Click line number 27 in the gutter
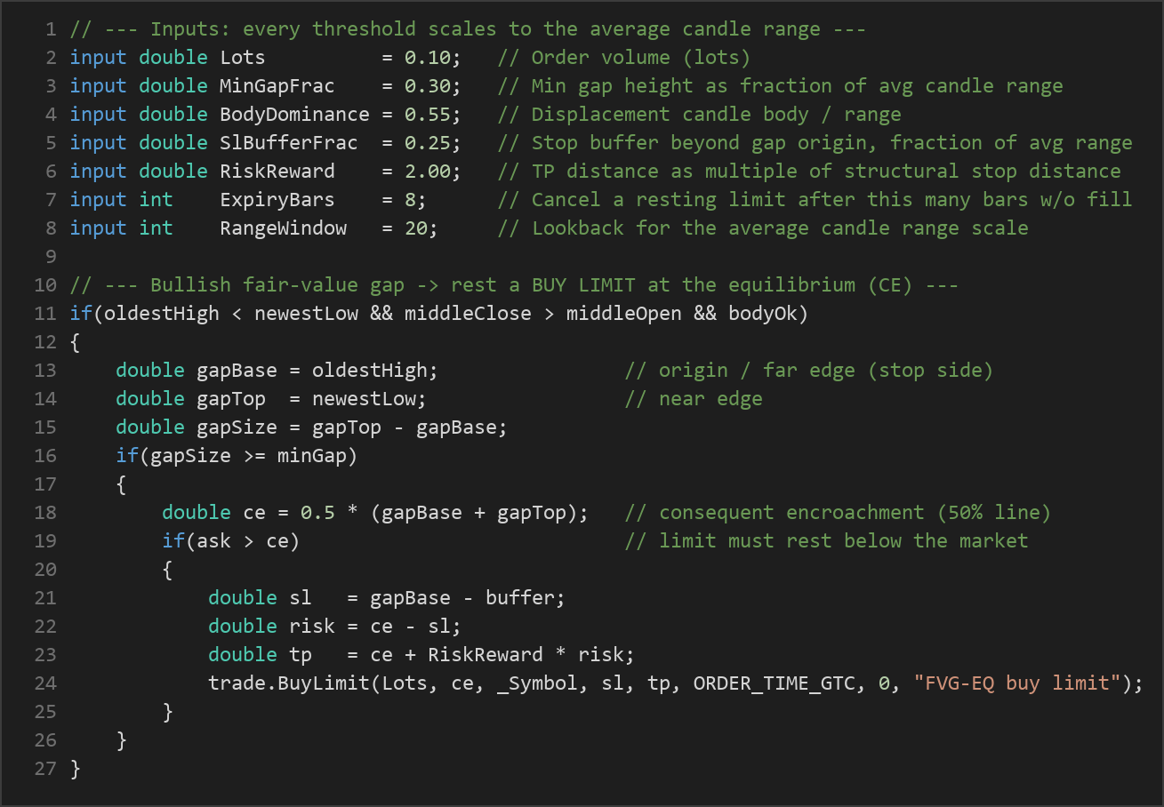This screenshot has width=1164, height=807. (46, 769)
